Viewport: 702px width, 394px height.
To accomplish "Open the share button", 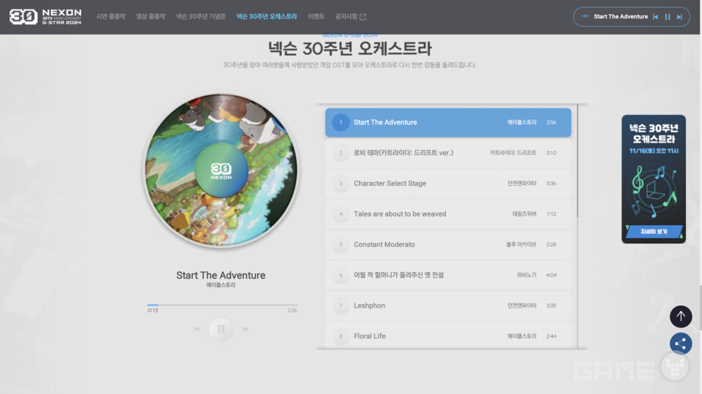I will [681, 344].
